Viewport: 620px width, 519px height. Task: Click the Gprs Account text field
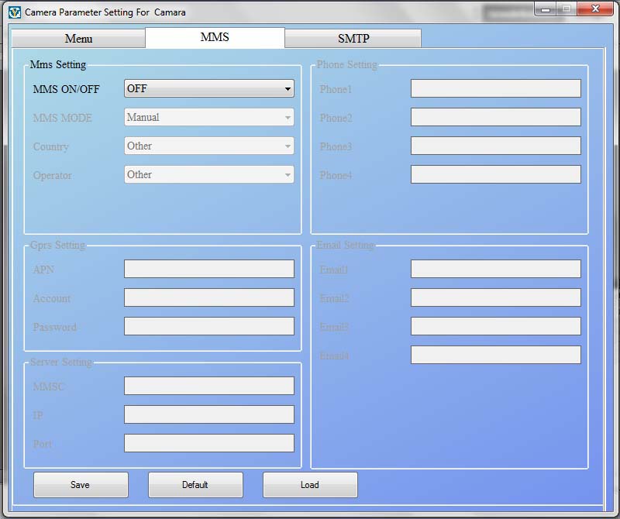(209, 297)
